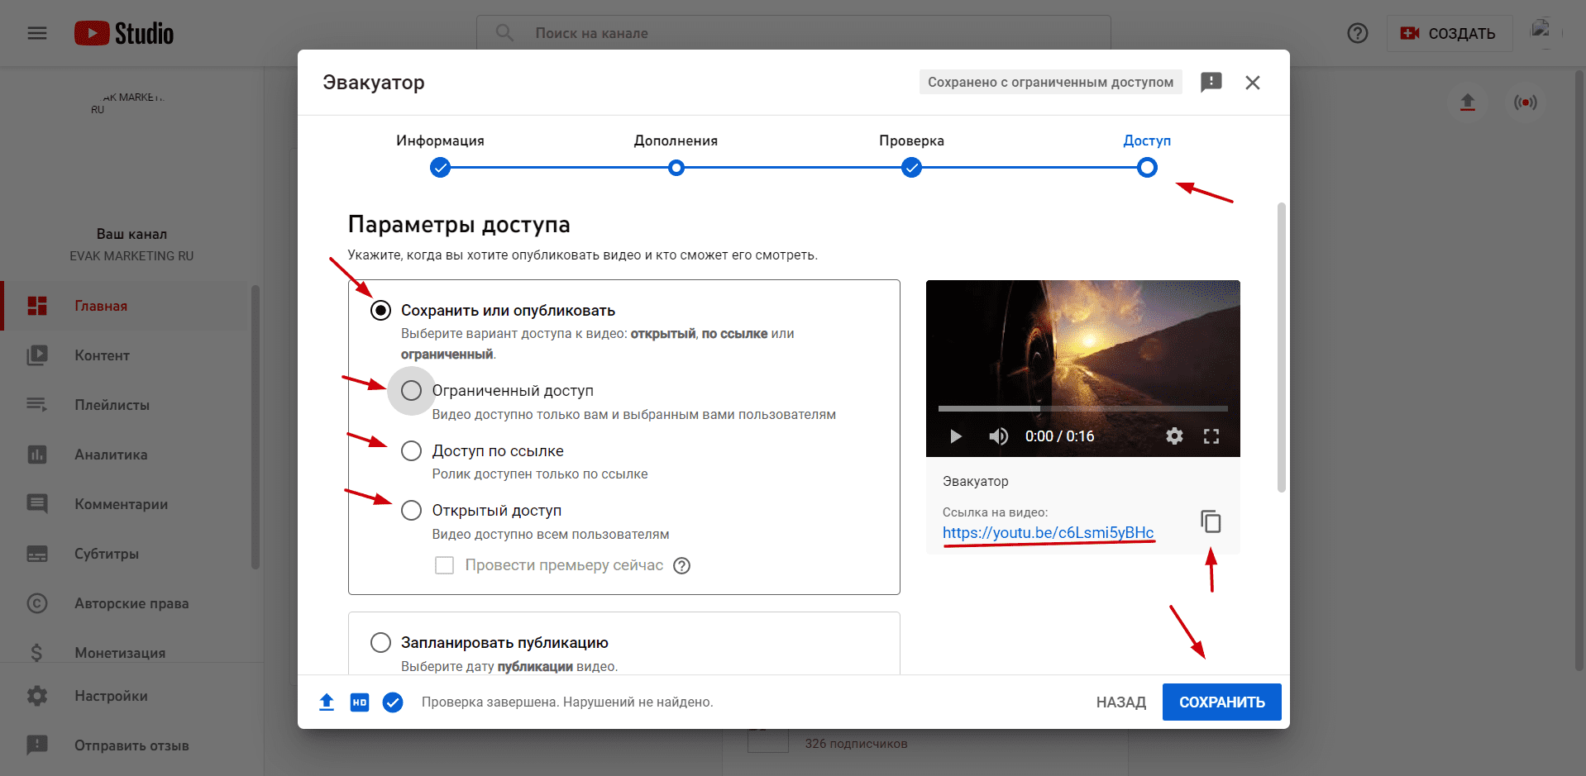Tick the Провести премьеру сейчас checkbox
1586x776 pixels.
[x=444, y=565]
